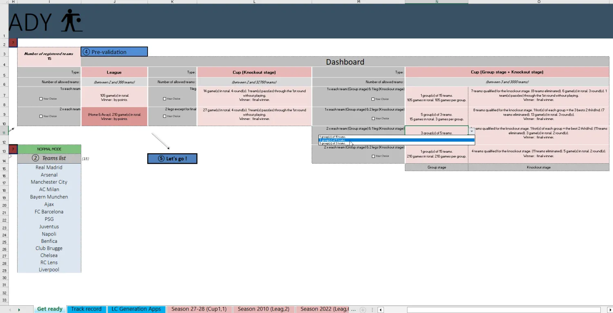
Task: Click the horizontal scrollbar track
Action: point(504,310)
